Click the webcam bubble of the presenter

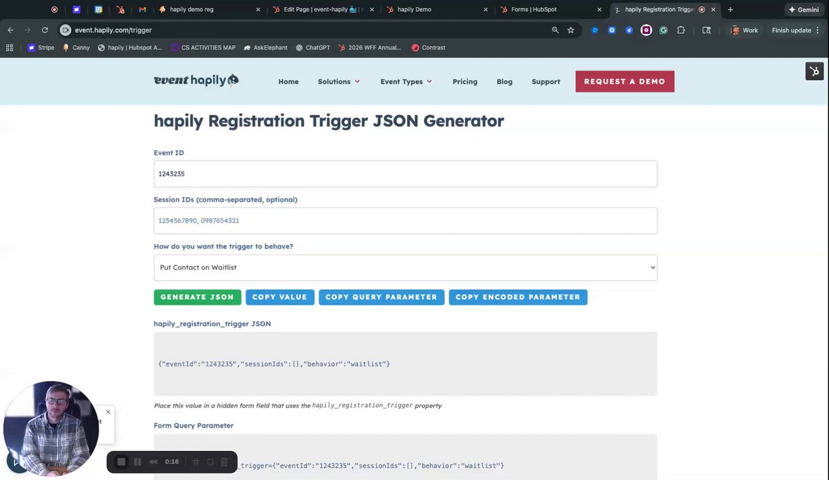(x=51, y=429)
